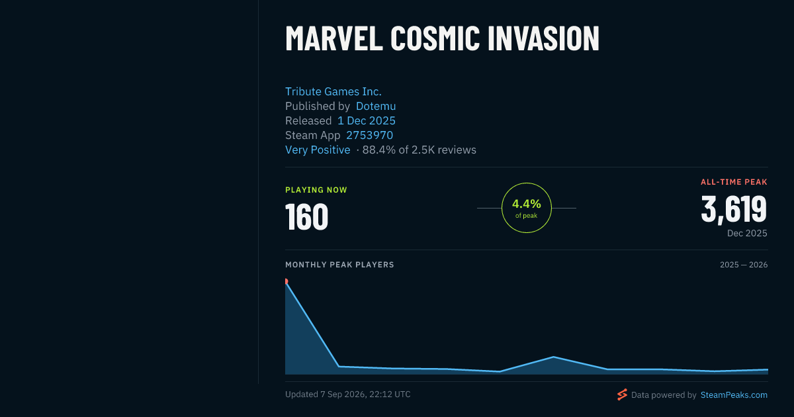Click the SteamPeaks logo icon
The height and width of the screenshot is (417, 794).
[x=622, y=394]
